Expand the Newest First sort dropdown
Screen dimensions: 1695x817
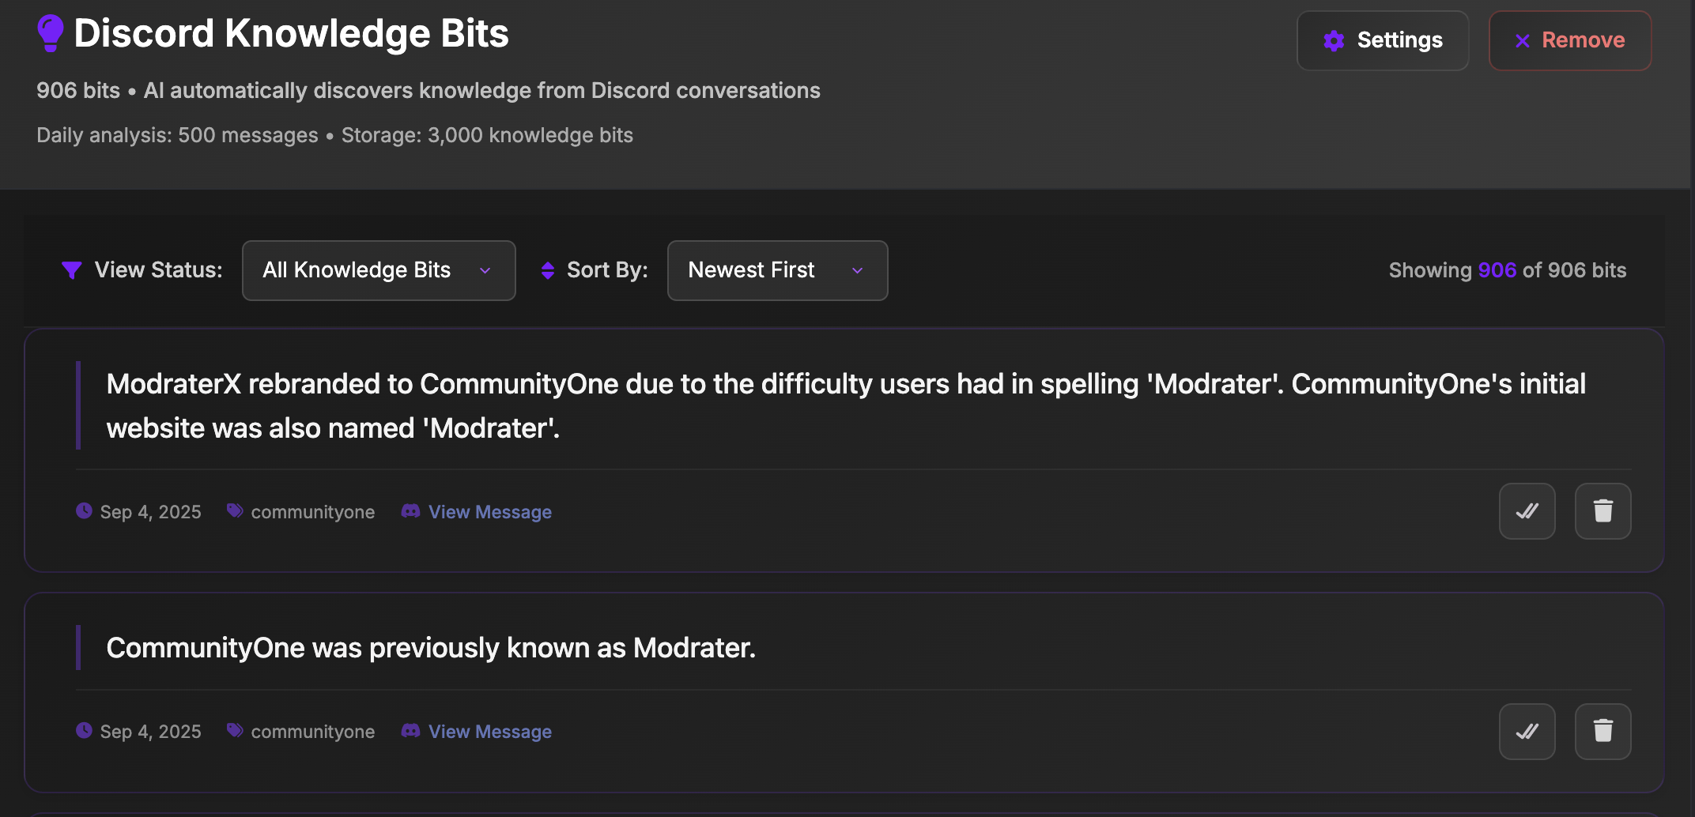point(777,270)
